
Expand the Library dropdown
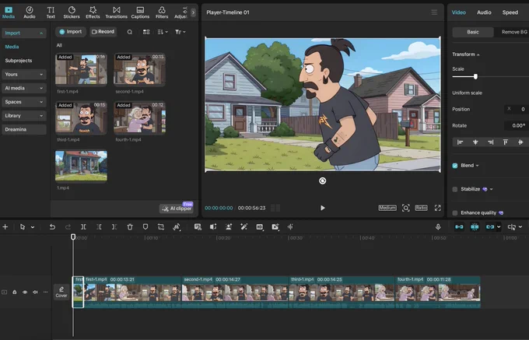[x=23, y=116]
